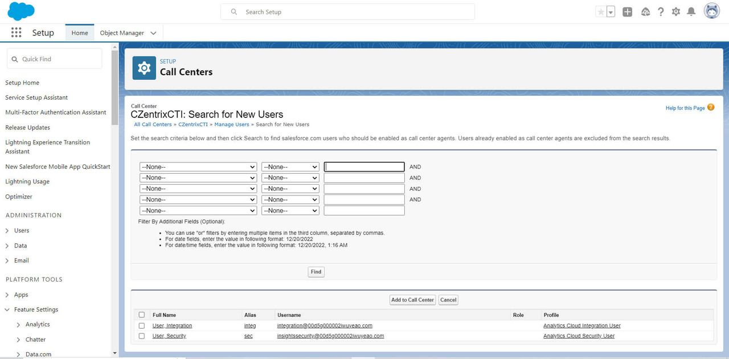Expand the Data section under Administration
The image size is (729, 359).
click(7, 246)
